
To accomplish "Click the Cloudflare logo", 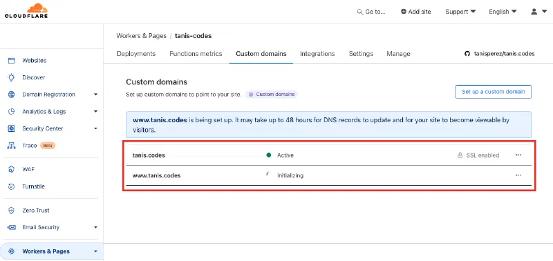I will point(26,11).
